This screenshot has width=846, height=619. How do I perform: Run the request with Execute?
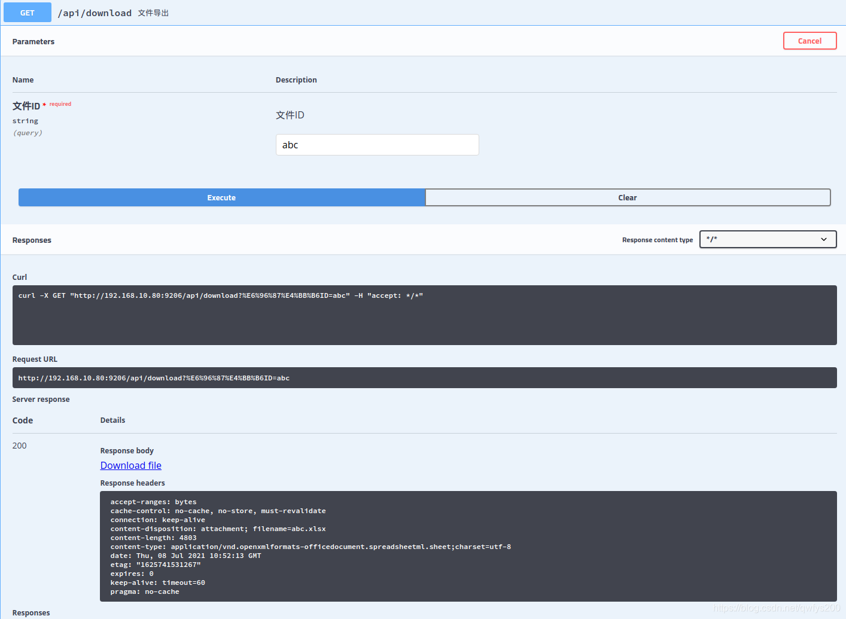[221, 197]
